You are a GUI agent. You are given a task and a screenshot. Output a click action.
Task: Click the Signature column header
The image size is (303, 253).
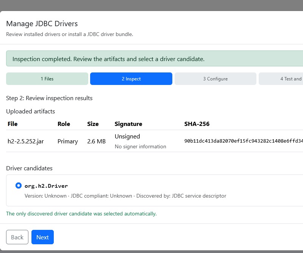tap(128, 124)
